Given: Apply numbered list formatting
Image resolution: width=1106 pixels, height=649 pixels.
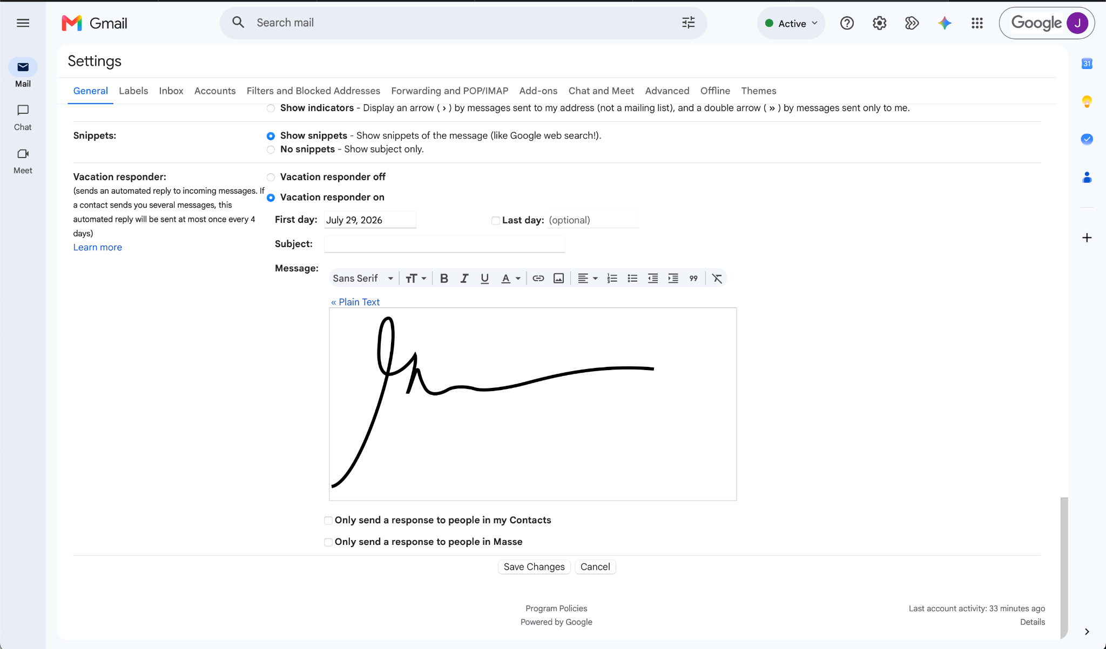Looking at the screenshot, I should (612, 278).
